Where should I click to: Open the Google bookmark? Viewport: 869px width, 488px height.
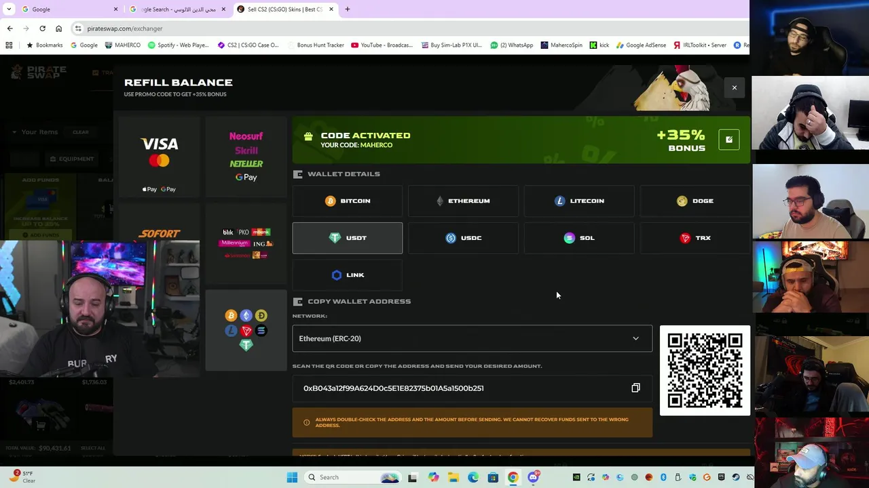(x=84, y=45)
